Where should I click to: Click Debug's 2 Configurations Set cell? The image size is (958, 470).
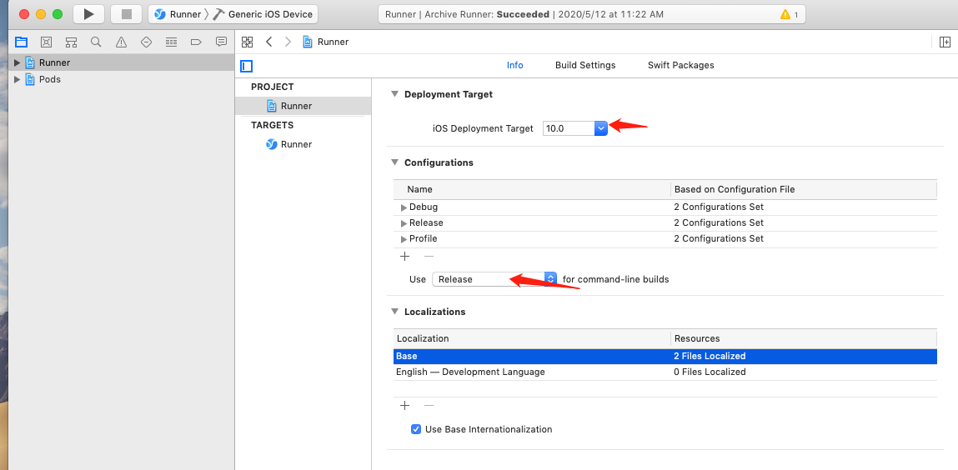pyautogui.click(x=719, y=207)
